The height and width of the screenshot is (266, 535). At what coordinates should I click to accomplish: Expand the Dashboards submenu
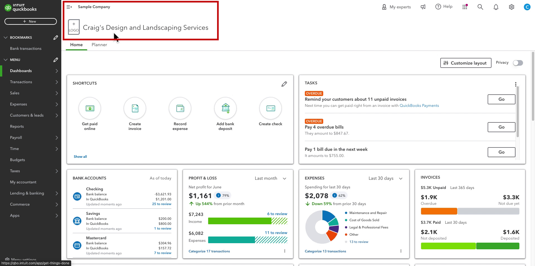(x=57, y=71)
